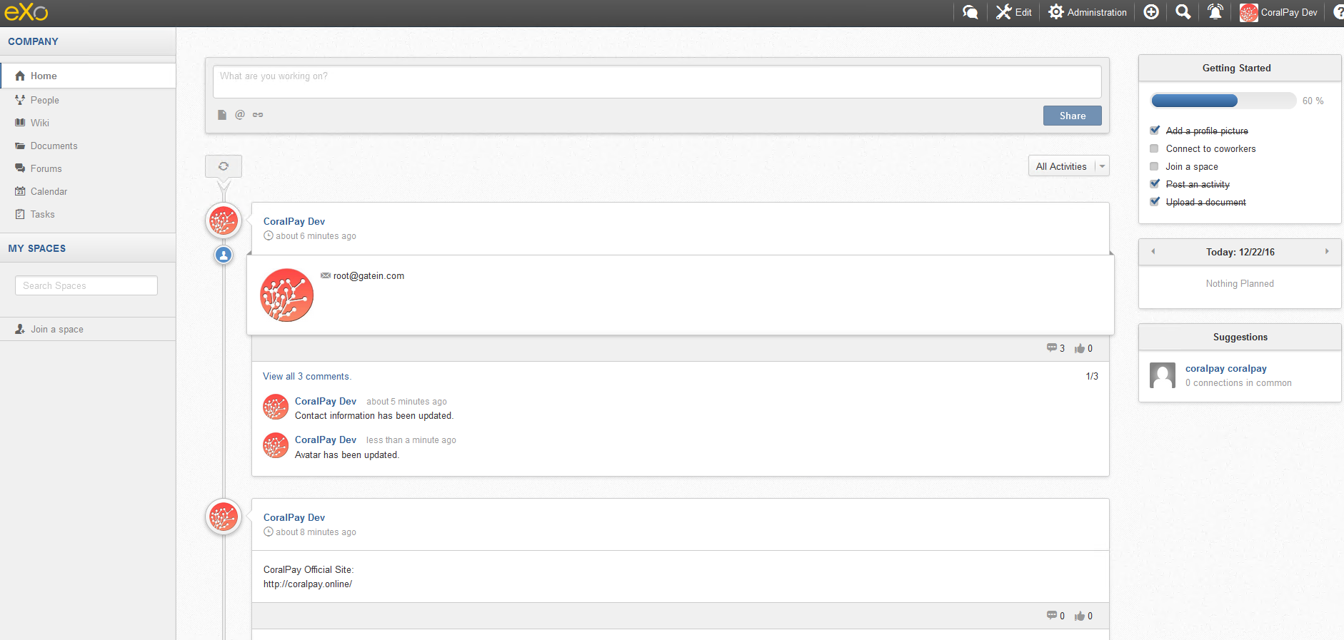The width and height of the screenshot is (1344, 640).
Task: Click the blue profile activity type icon
Action: [x=224, y=255]
